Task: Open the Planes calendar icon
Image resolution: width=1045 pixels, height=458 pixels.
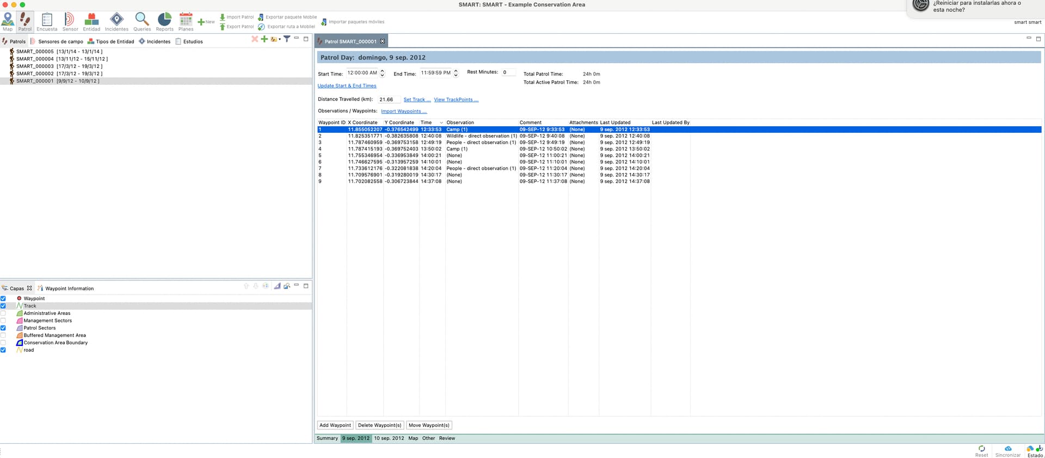Action: click(x=186, y=21)
